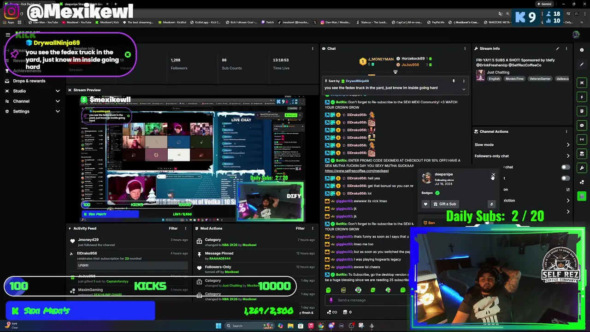Open the Activity Feed Filter
Viewport: 590px width, 332px height.
173,228
